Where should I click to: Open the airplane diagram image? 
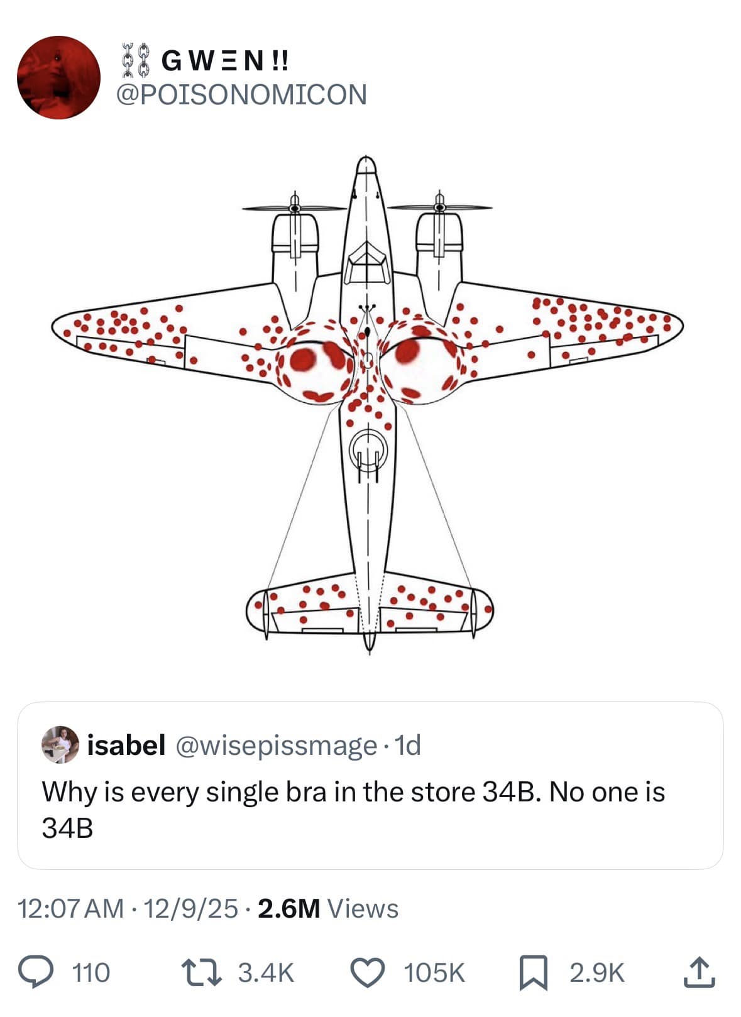click(x=368, y=402)
